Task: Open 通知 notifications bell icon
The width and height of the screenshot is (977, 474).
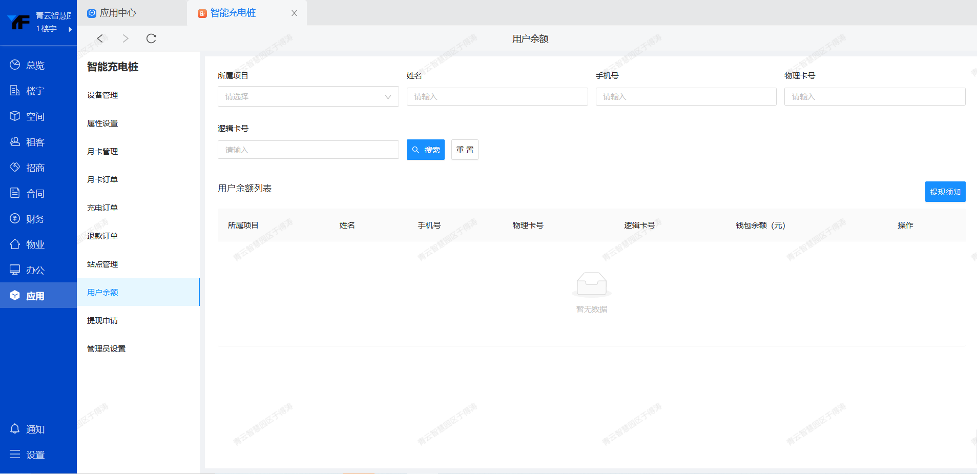Action: click(x=15, y=428)
